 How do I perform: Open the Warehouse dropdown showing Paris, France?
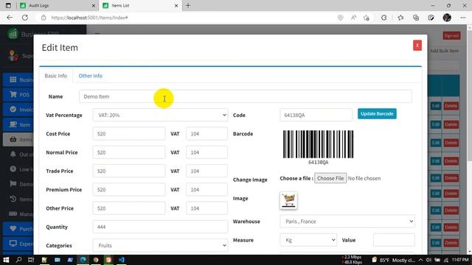(x=347, y=222)
